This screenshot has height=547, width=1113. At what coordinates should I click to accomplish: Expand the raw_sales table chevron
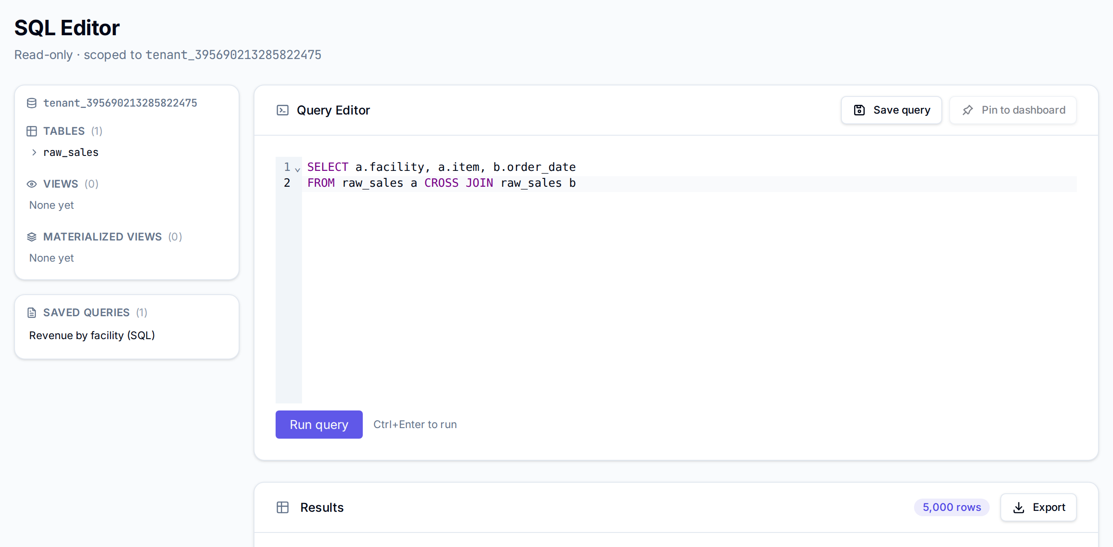tap(34, 152)
